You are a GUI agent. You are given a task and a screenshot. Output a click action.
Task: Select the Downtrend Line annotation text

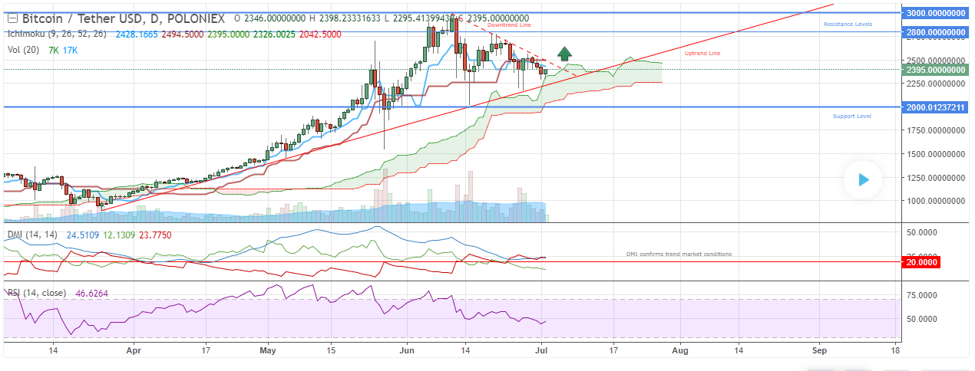[508, 25]
